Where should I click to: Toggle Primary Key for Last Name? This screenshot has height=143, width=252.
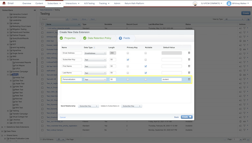tap(128, 73)
